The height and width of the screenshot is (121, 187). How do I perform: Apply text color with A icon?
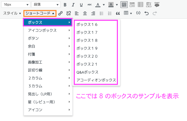tap(98, 5)
